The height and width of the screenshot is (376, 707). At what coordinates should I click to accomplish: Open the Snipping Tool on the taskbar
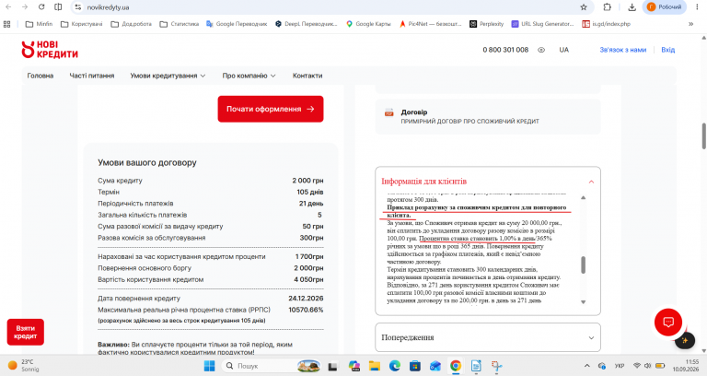[x=496, y=366]
